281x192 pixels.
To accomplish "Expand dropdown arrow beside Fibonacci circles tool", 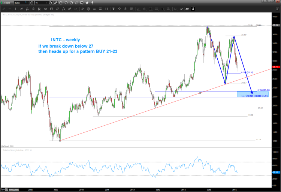I will 91,10.
